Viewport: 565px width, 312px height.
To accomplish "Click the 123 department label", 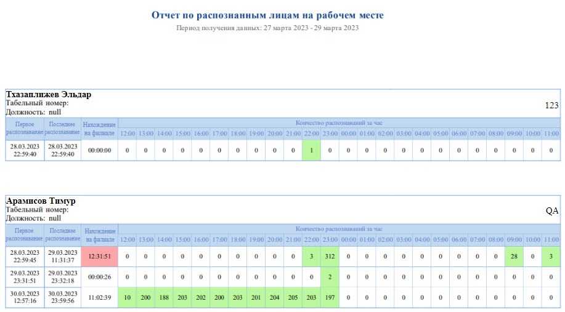I will point(551,105).
